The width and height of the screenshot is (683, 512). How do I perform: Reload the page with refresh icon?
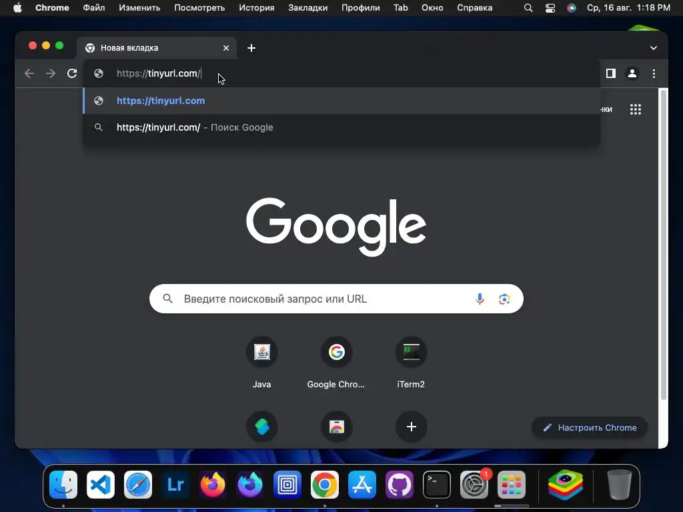point(72,73)
